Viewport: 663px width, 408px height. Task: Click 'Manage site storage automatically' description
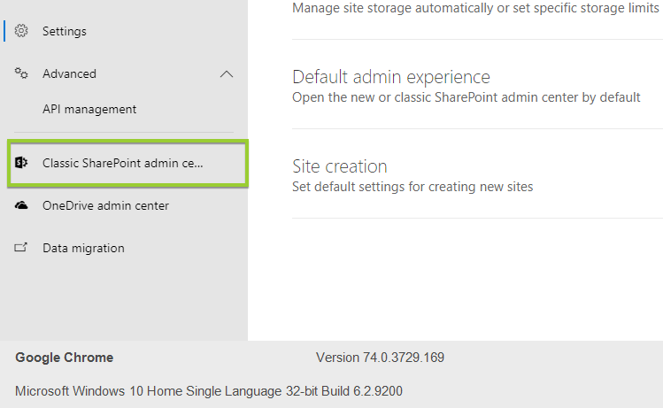pos(476,8)
